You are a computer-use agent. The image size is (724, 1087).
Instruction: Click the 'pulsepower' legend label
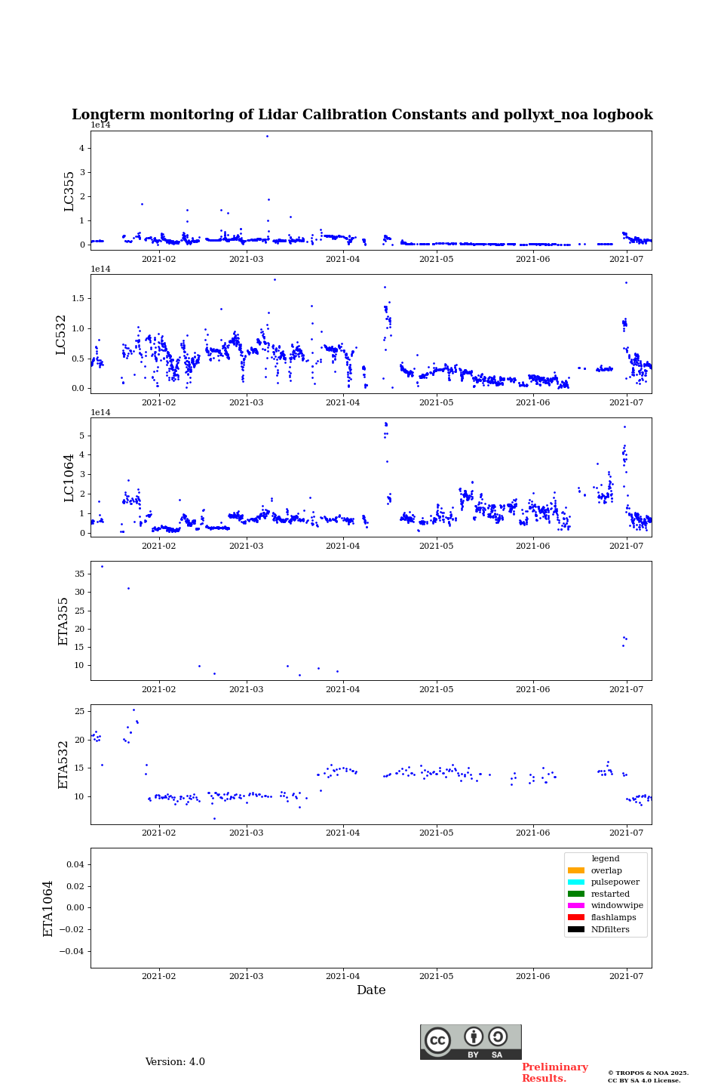coord(615,882)
